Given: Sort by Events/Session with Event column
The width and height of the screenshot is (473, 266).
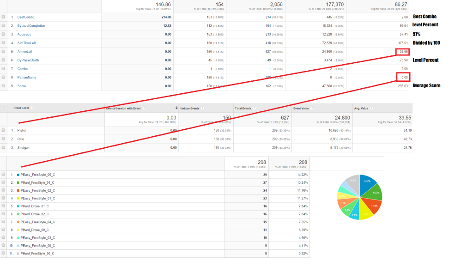Looking at the screenshot, I should 123,108.
